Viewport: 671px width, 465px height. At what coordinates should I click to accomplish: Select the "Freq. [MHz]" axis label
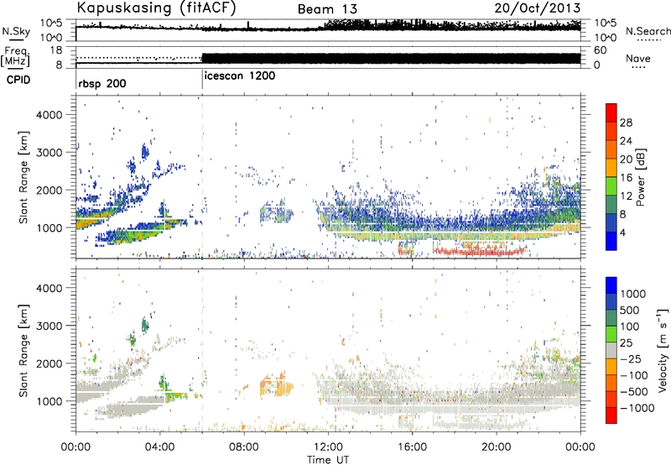pos(15,56)
